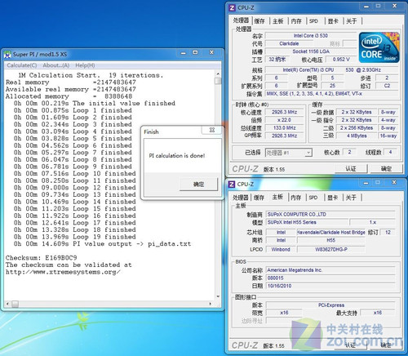This screenshot has height=356, width=408.
Task: Click the SUPoX COMPUTER CO.,LTD manufacturer field
Action: (330, 215)
